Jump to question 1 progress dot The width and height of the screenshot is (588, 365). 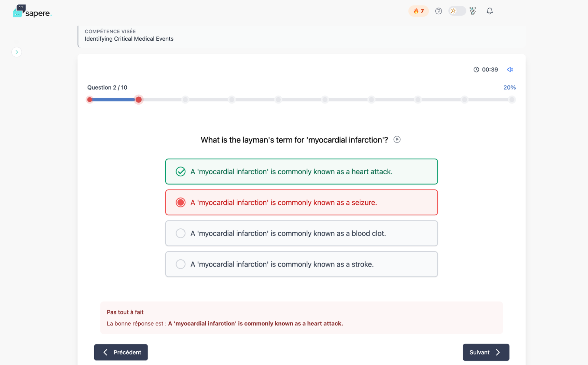tap(90, 100)
